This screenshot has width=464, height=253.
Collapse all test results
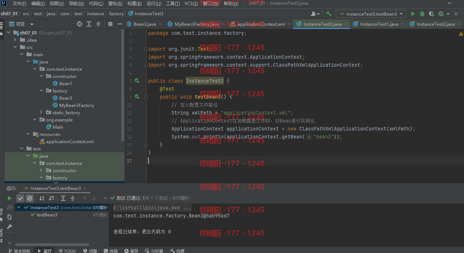[x=73, y=198]
